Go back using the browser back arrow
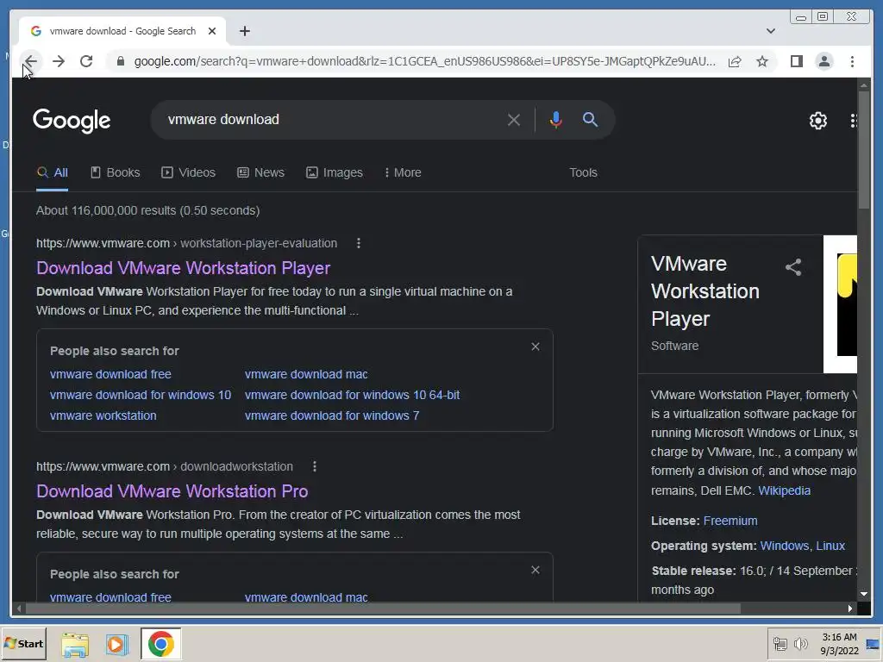Viewport: 883px width, 662px height. tap(30, 61)
